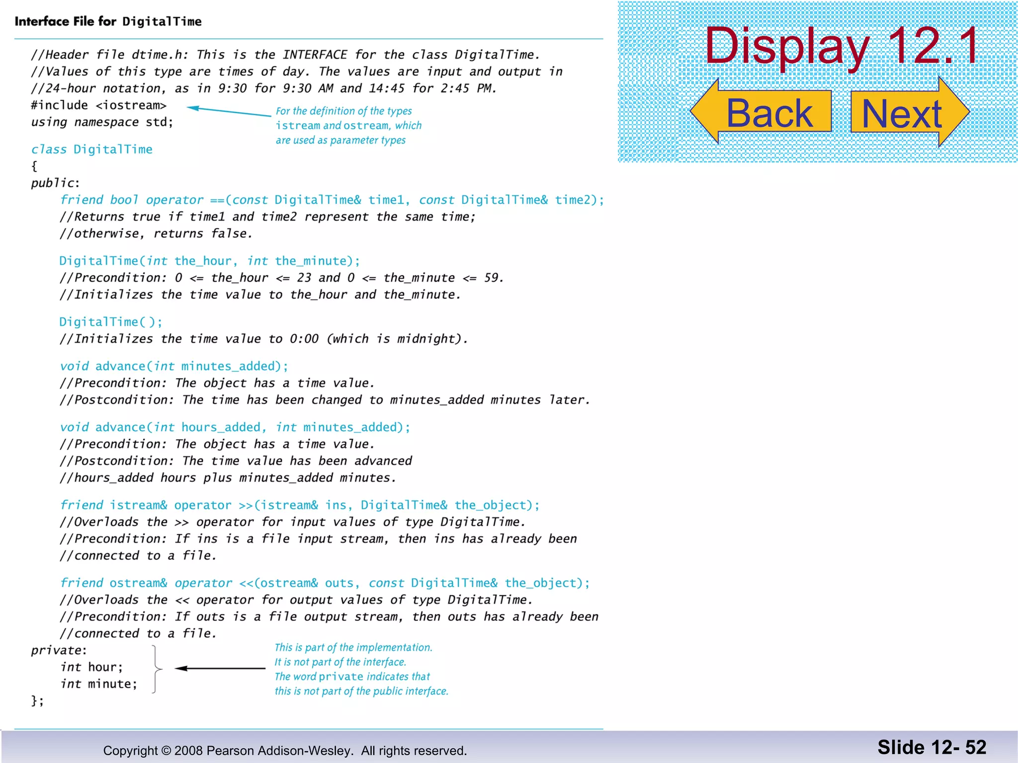Screen dimensions: 1018x763
Task: Click 'If ins is a file input stream' comment
Action: tap(318, 539)
